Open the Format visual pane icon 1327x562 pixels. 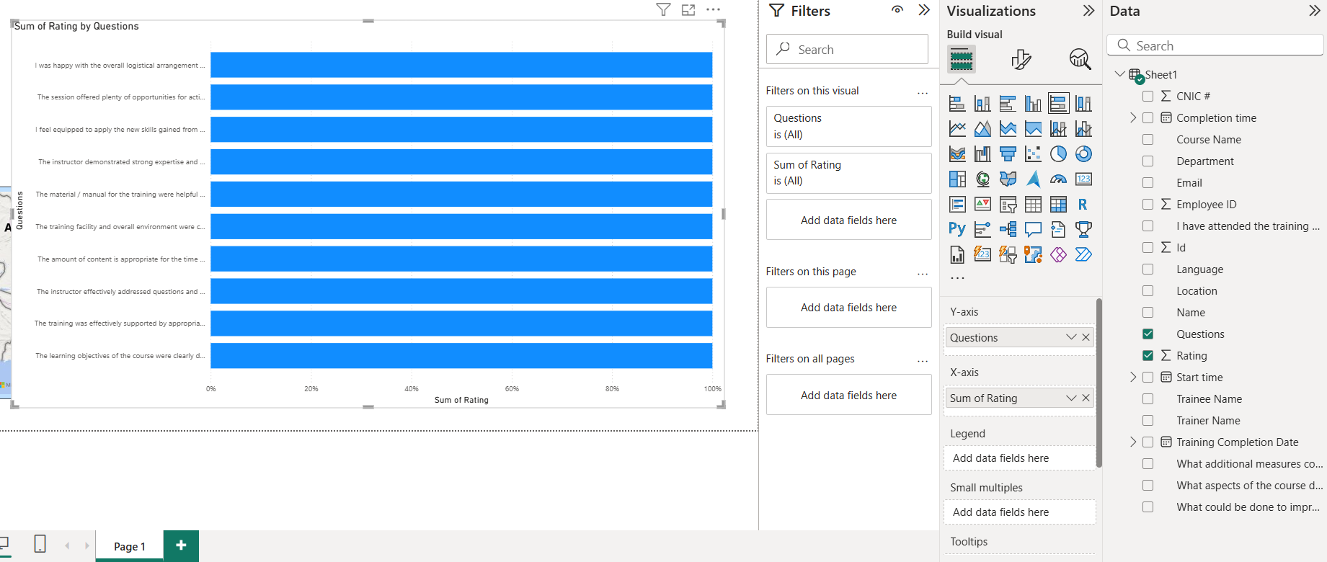coord(1021,59)
